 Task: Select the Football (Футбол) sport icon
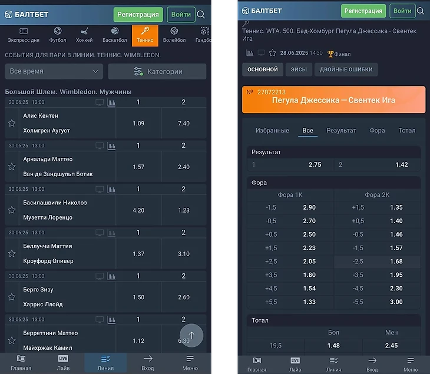pyautogui.click(x=58, y=35)
